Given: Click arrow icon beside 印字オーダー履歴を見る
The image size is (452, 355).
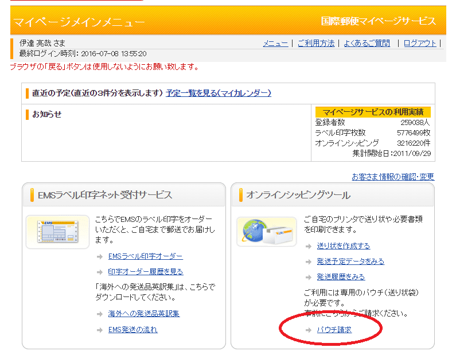Looking at the screenshot, I should pos(100,272).
